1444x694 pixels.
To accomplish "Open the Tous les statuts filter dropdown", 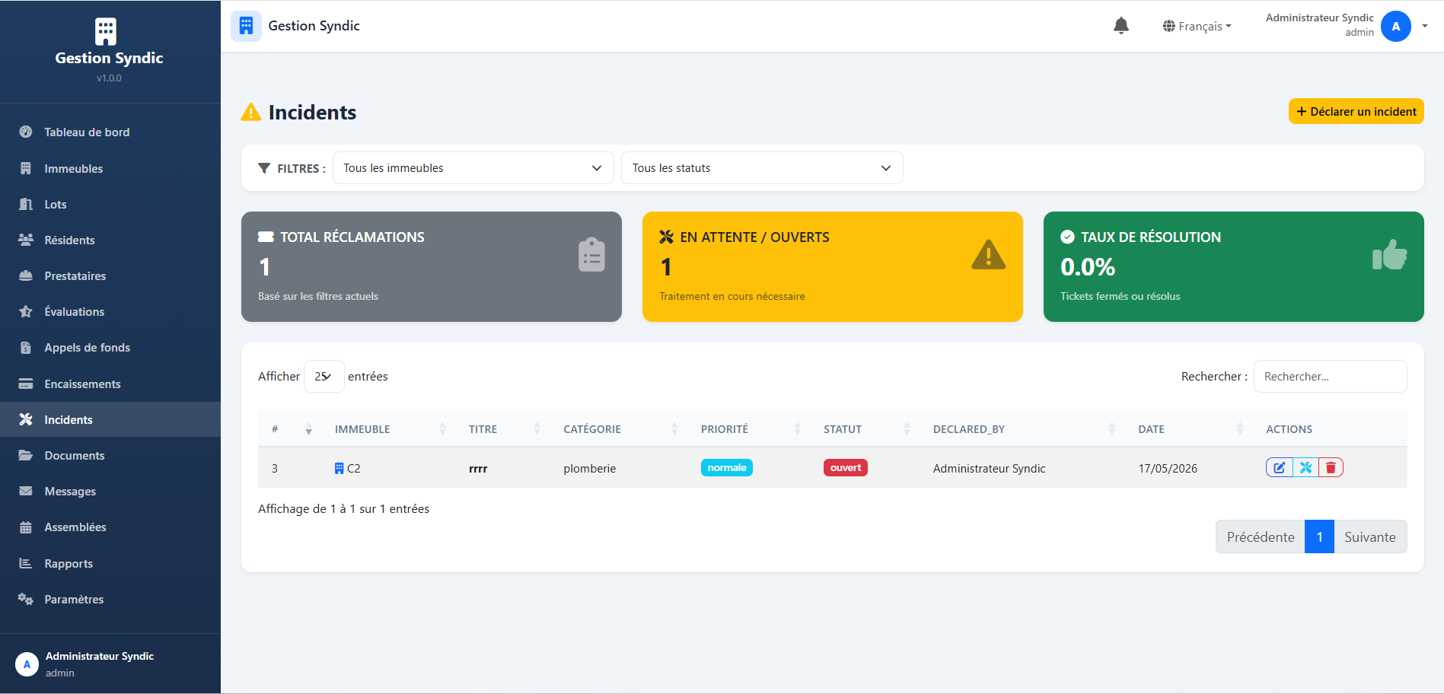I will click(762, 167).
